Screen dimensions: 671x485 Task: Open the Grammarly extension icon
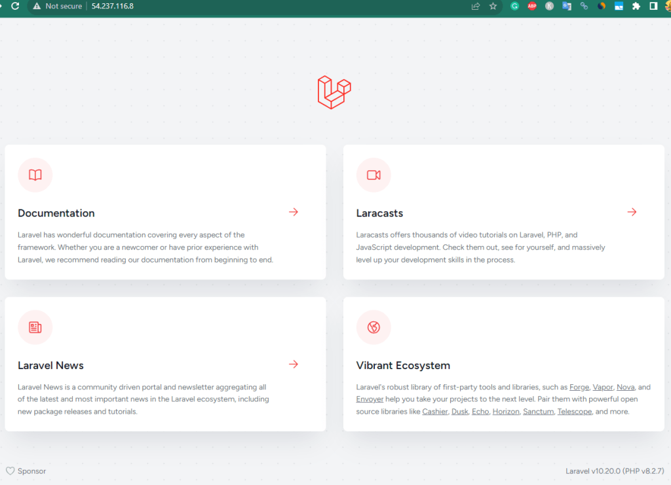515,6
